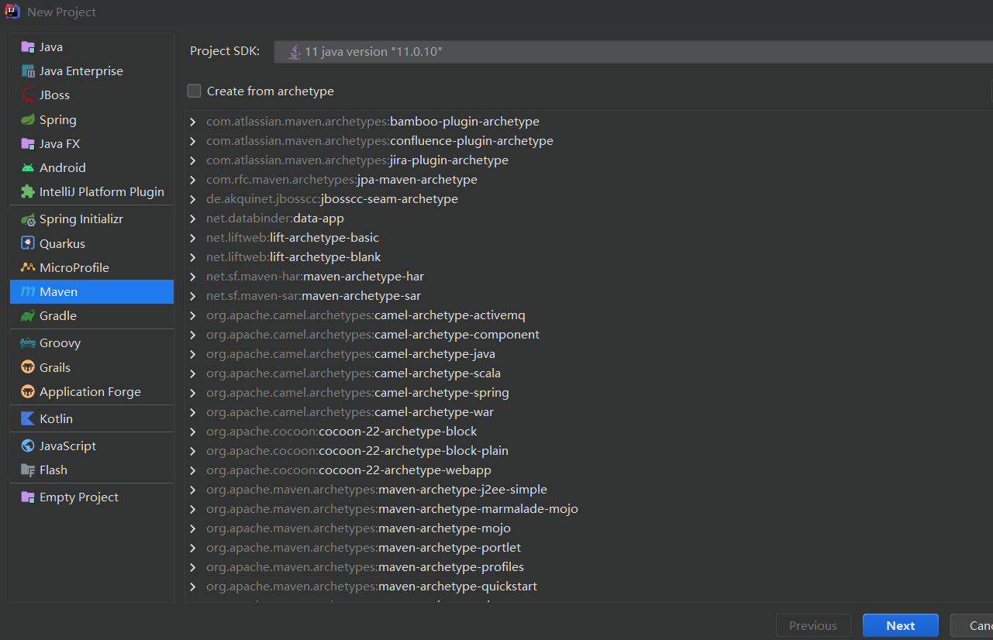
Task: Expand the jira-plugin-archetype node
Action: (192, 160)
